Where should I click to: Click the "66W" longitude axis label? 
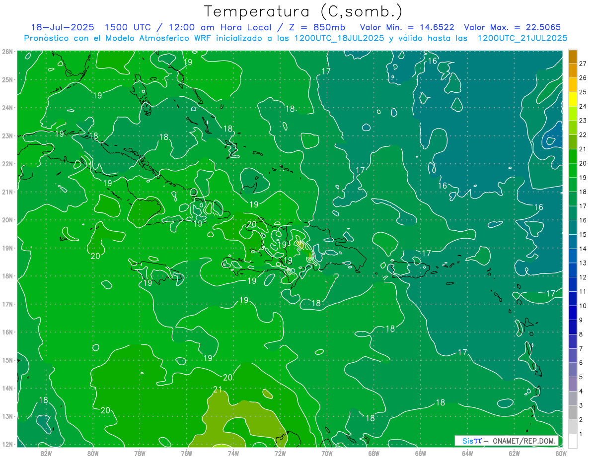[x=421, y=453]
